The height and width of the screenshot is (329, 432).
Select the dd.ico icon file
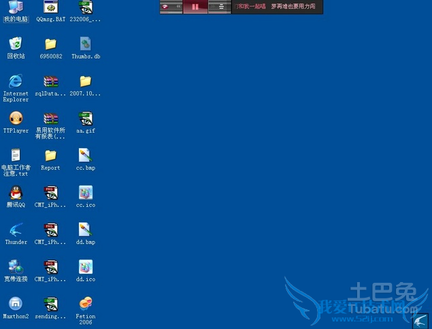click(x=86, y=271)
